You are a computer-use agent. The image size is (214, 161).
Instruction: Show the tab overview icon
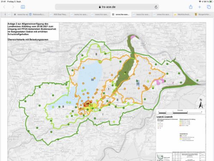(208, 7)
